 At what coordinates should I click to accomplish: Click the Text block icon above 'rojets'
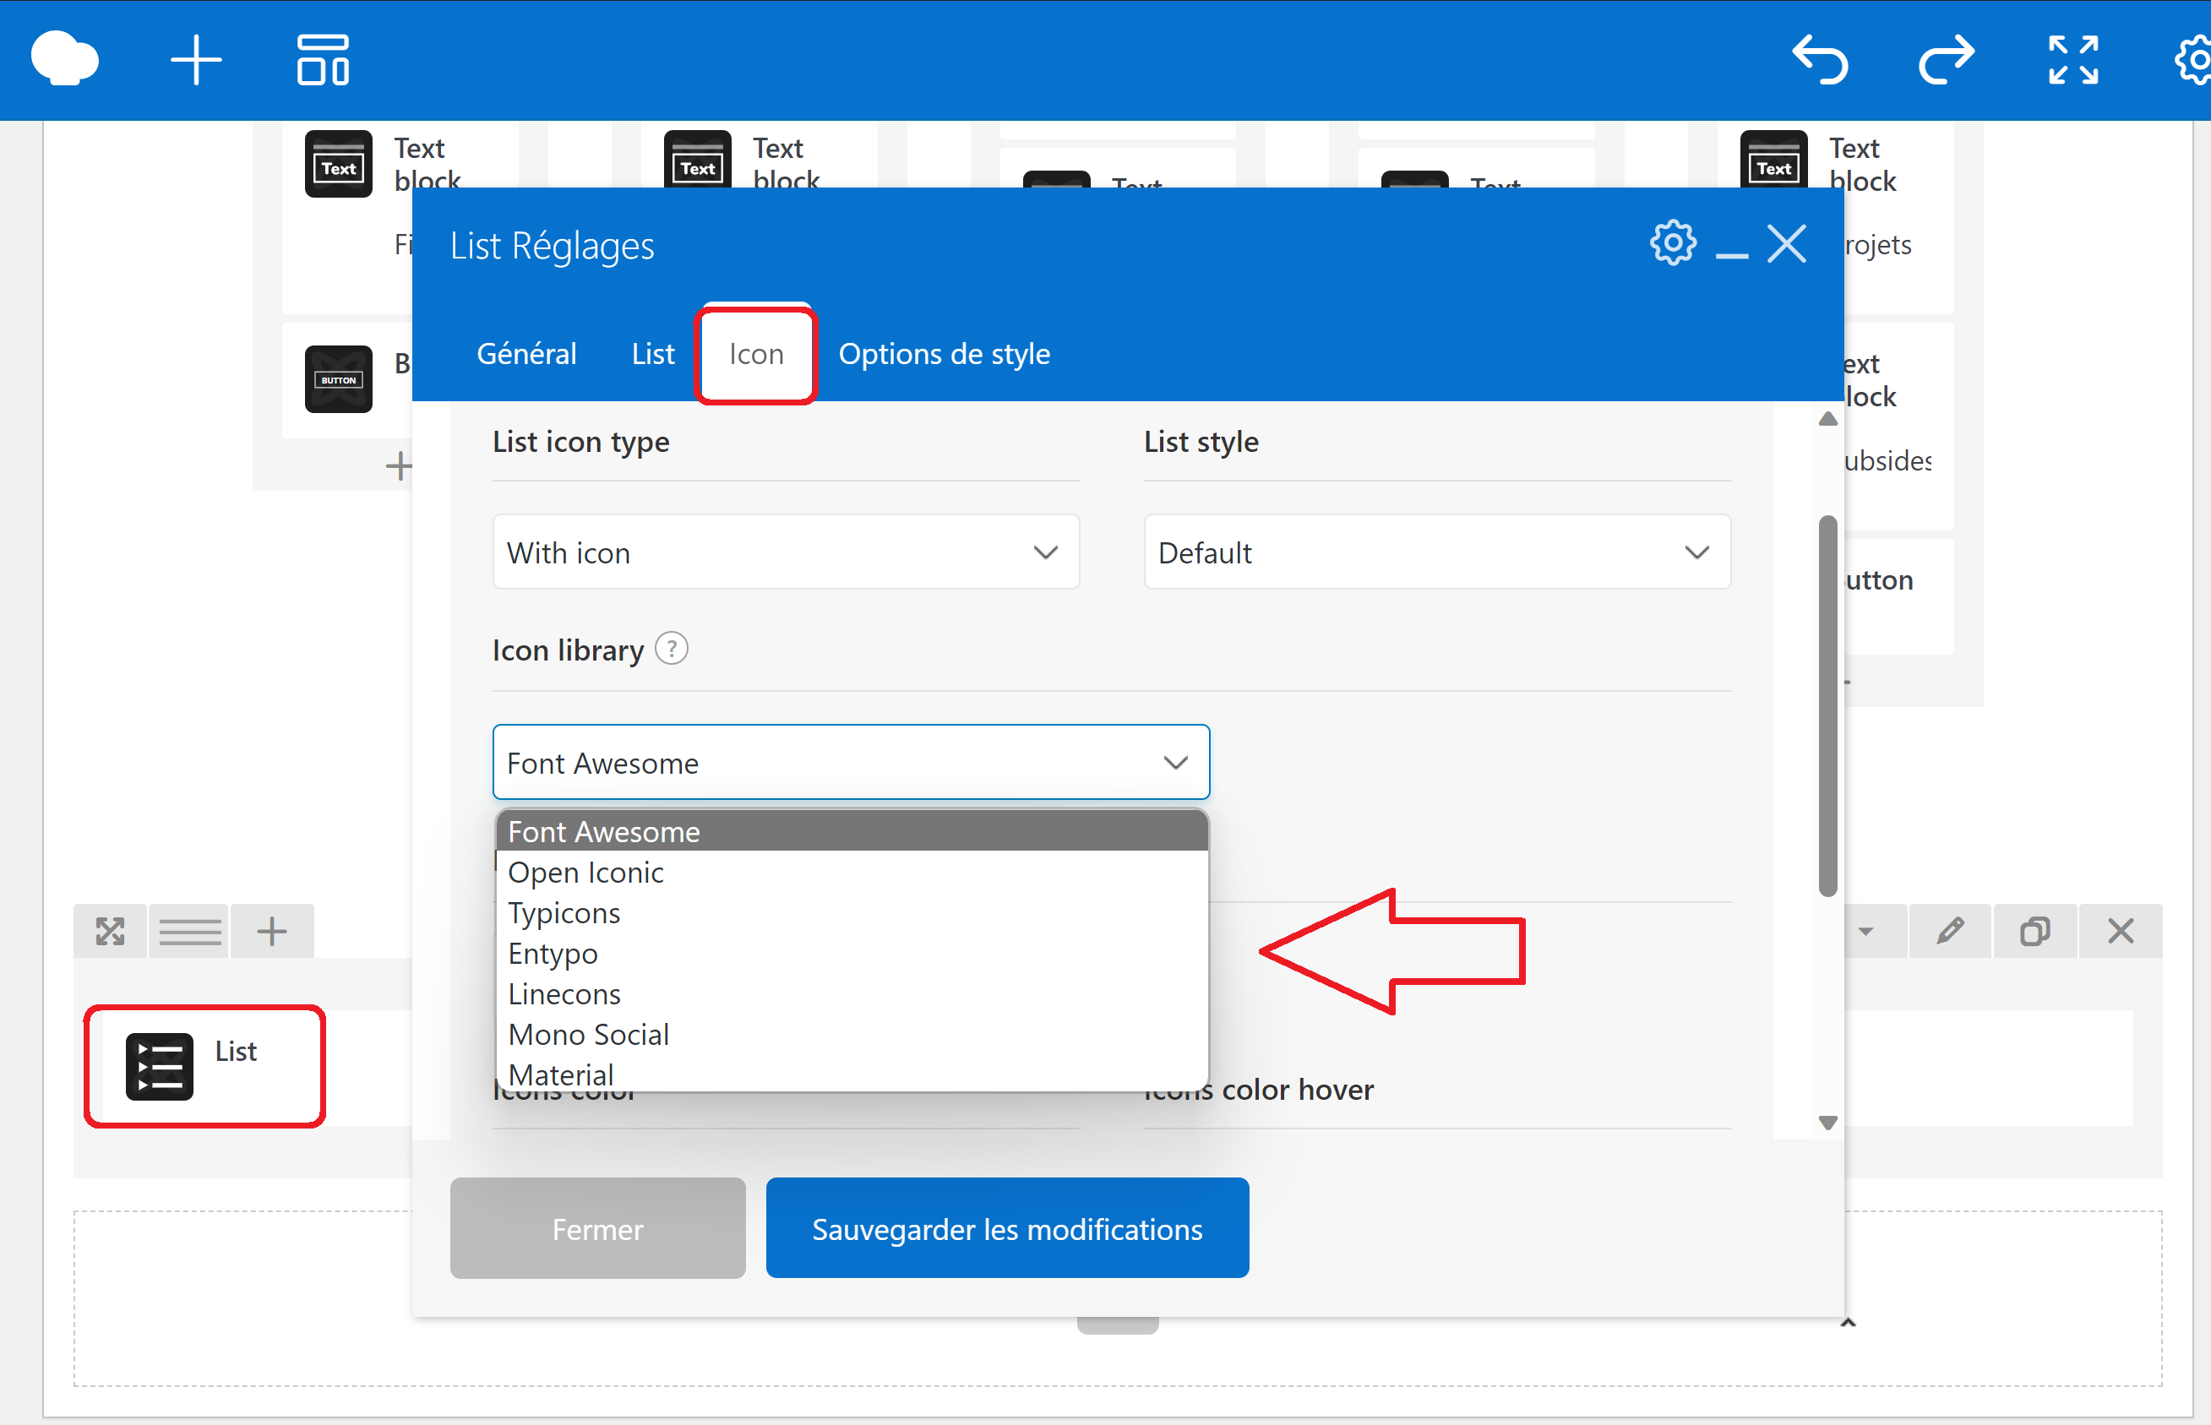pos(1773,164)
